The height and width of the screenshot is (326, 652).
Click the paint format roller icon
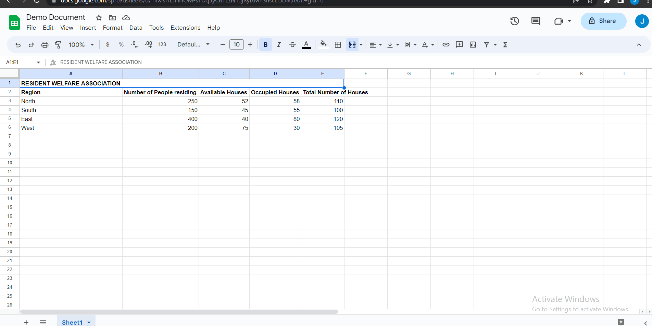pyautogui.click(x=58, y=45)
